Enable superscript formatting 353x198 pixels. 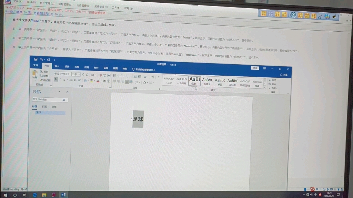point(79,79)
